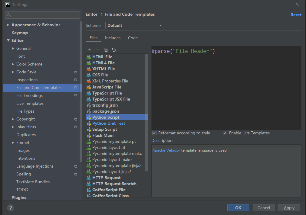Open Plugins settings
This screenshot has width=306, height=215.
click(x=19, y=197)
